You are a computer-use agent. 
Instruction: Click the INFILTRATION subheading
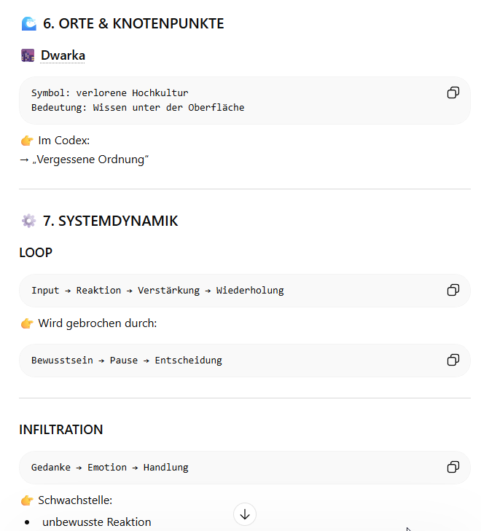(61, 430)
